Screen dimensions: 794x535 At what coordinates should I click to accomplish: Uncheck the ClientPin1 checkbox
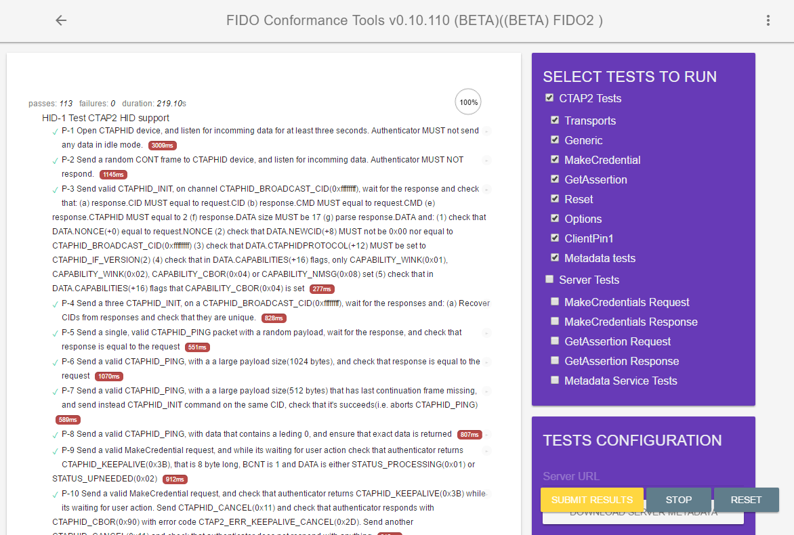click(555, 238)
